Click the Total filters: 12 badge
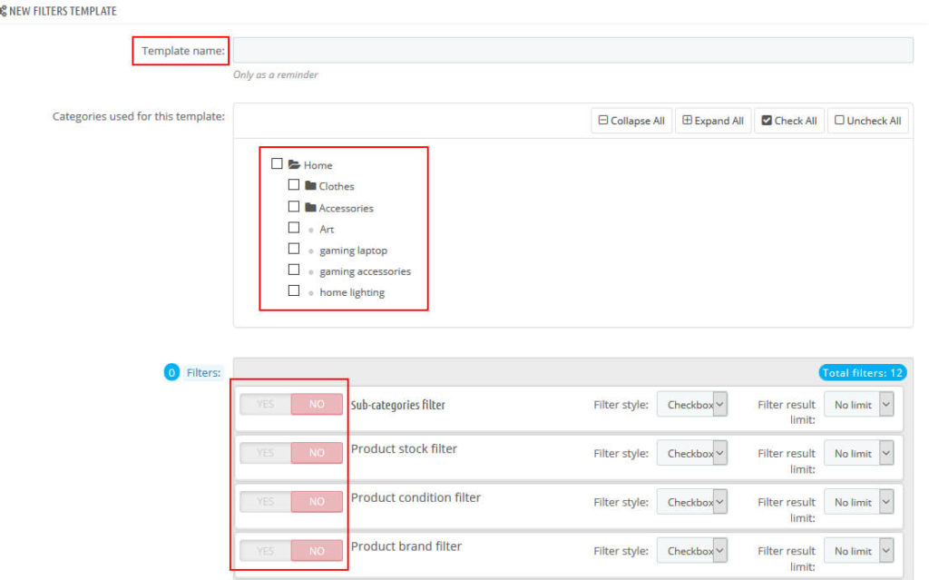The width and height of the screenshot is (929, 580). coord(862,372)
